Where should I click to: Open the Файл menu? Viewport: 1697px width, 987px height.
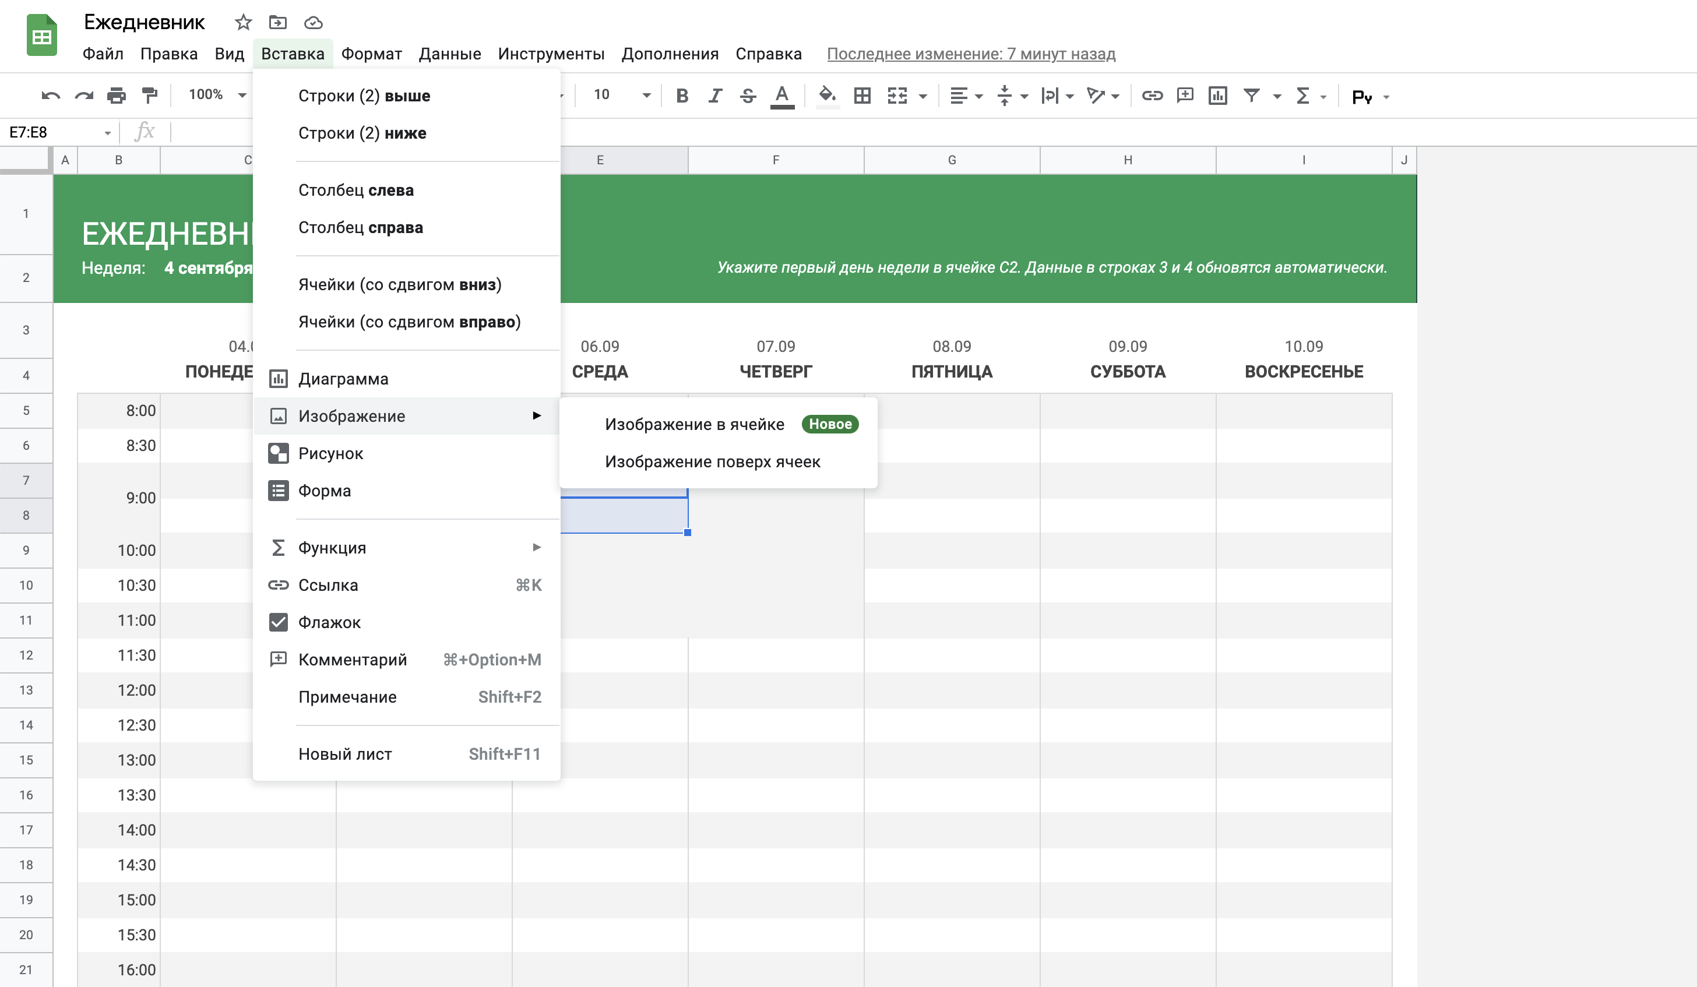pyautogui.click(x=103, y=54)
